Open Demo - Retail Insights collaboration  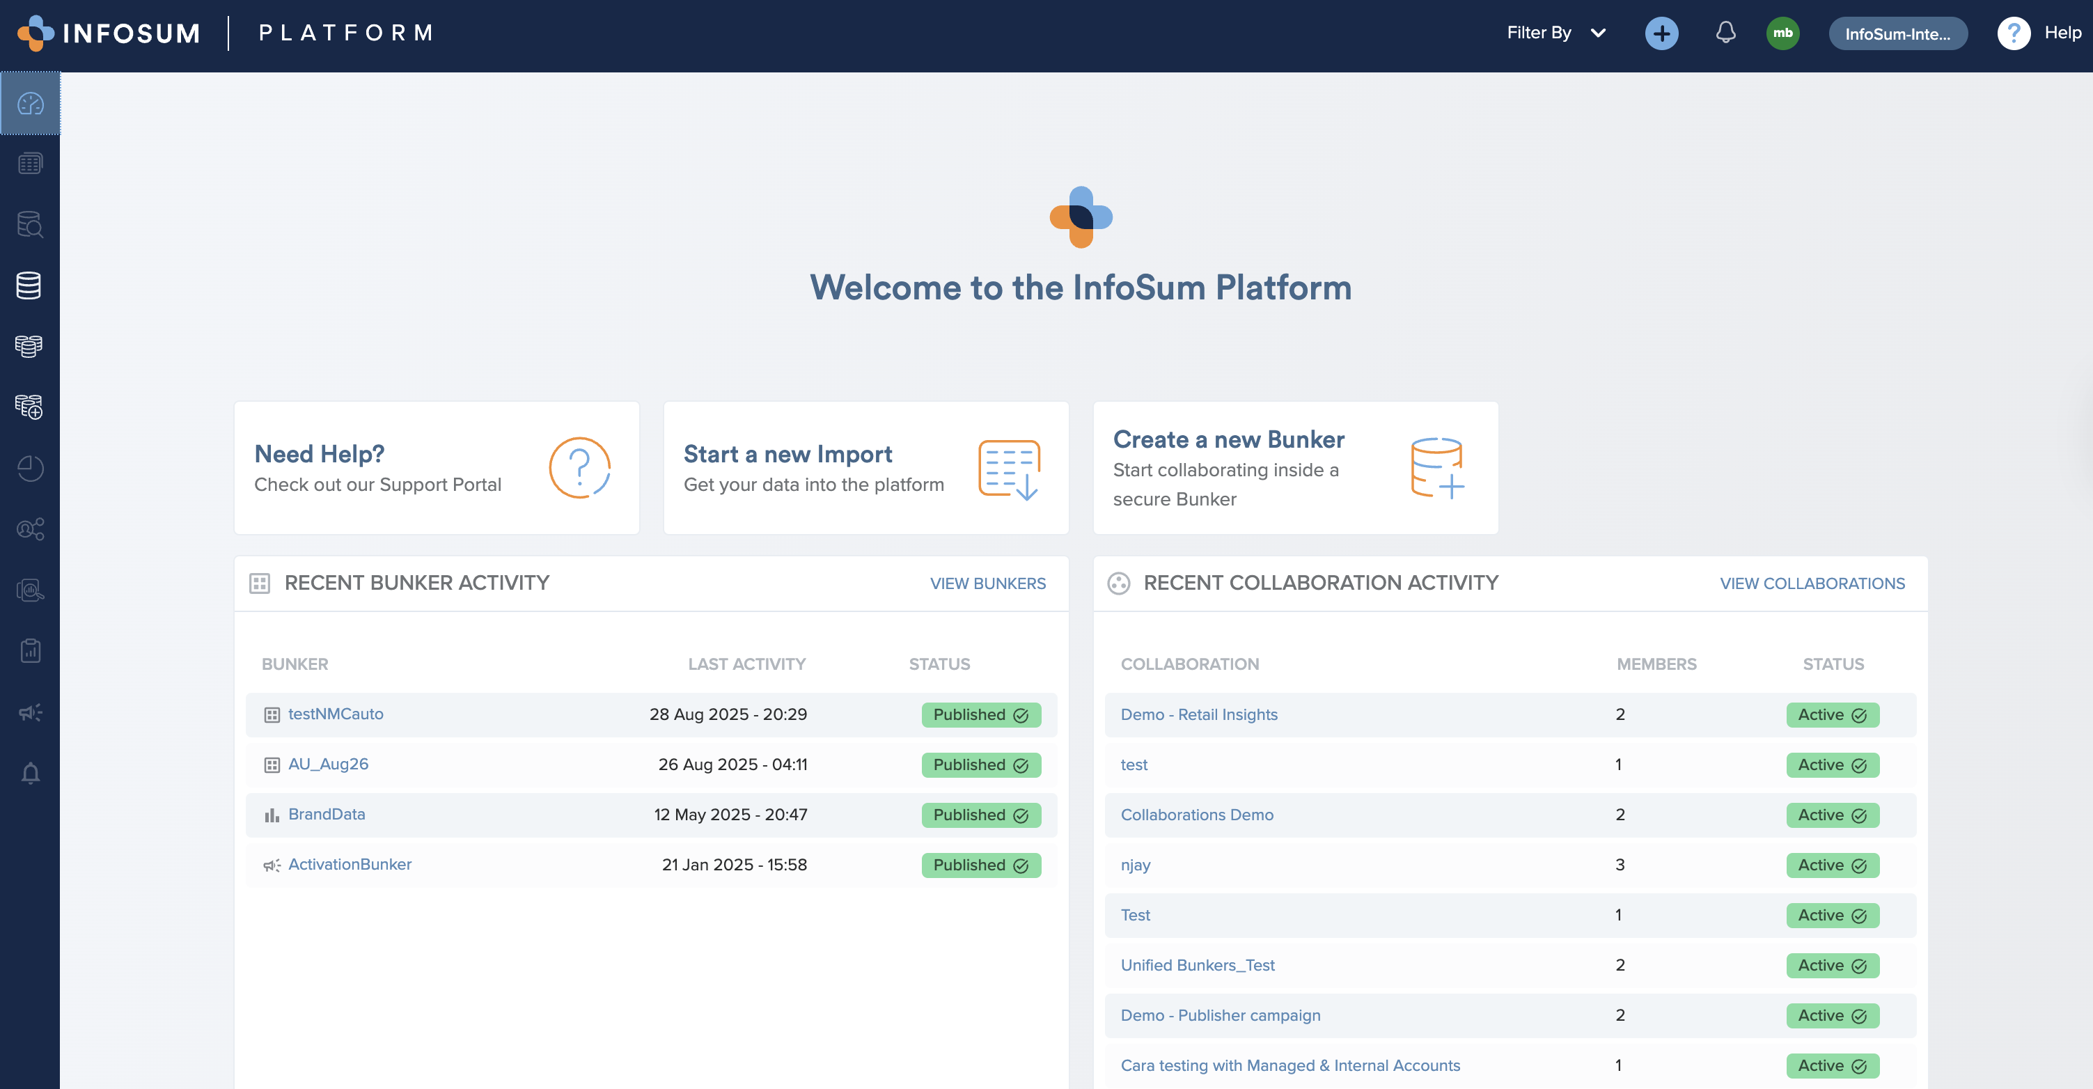[1198, 714]
